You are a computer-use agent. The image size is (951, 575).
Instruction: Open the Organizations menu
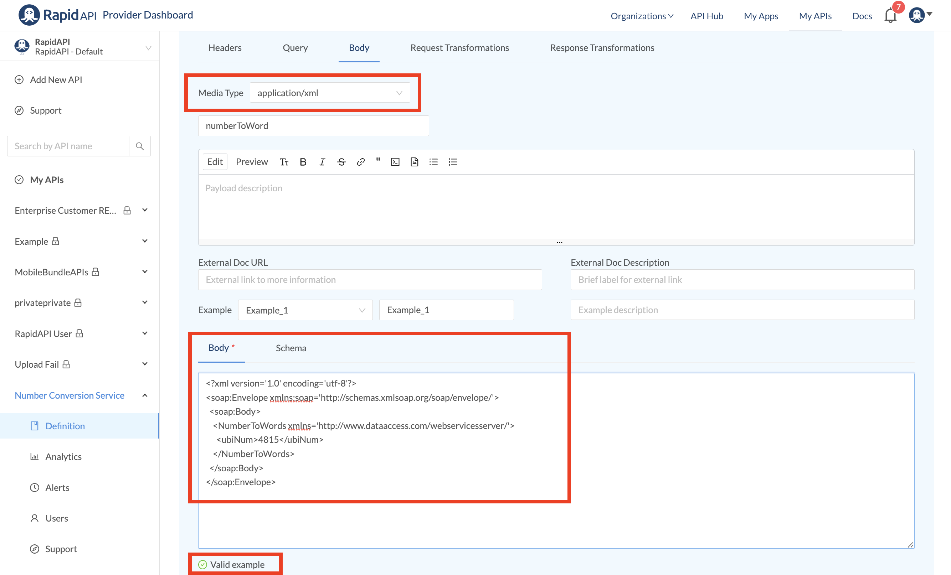(x=642, y=16)
